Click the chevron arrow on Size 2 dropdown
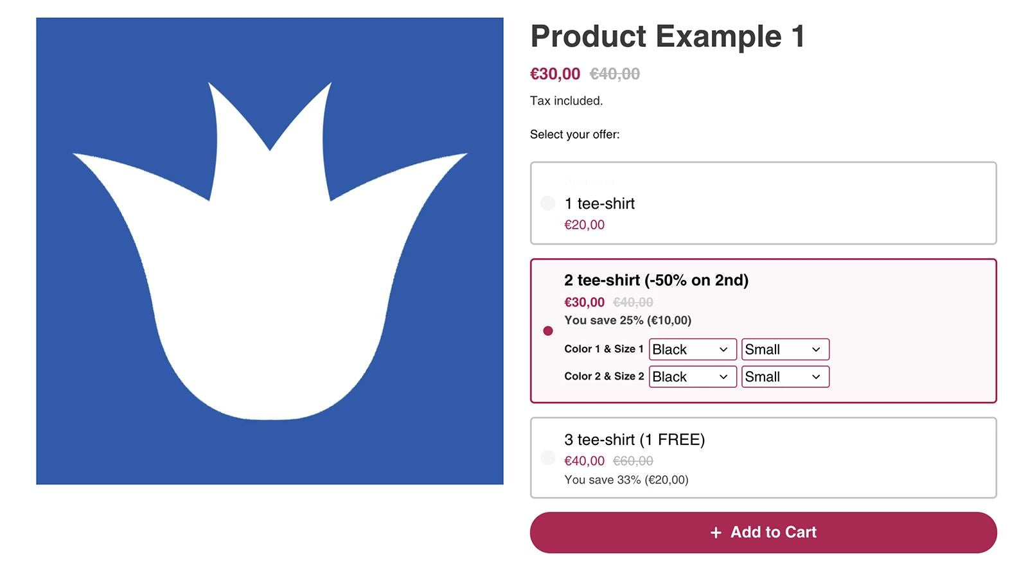 [816, 377]
